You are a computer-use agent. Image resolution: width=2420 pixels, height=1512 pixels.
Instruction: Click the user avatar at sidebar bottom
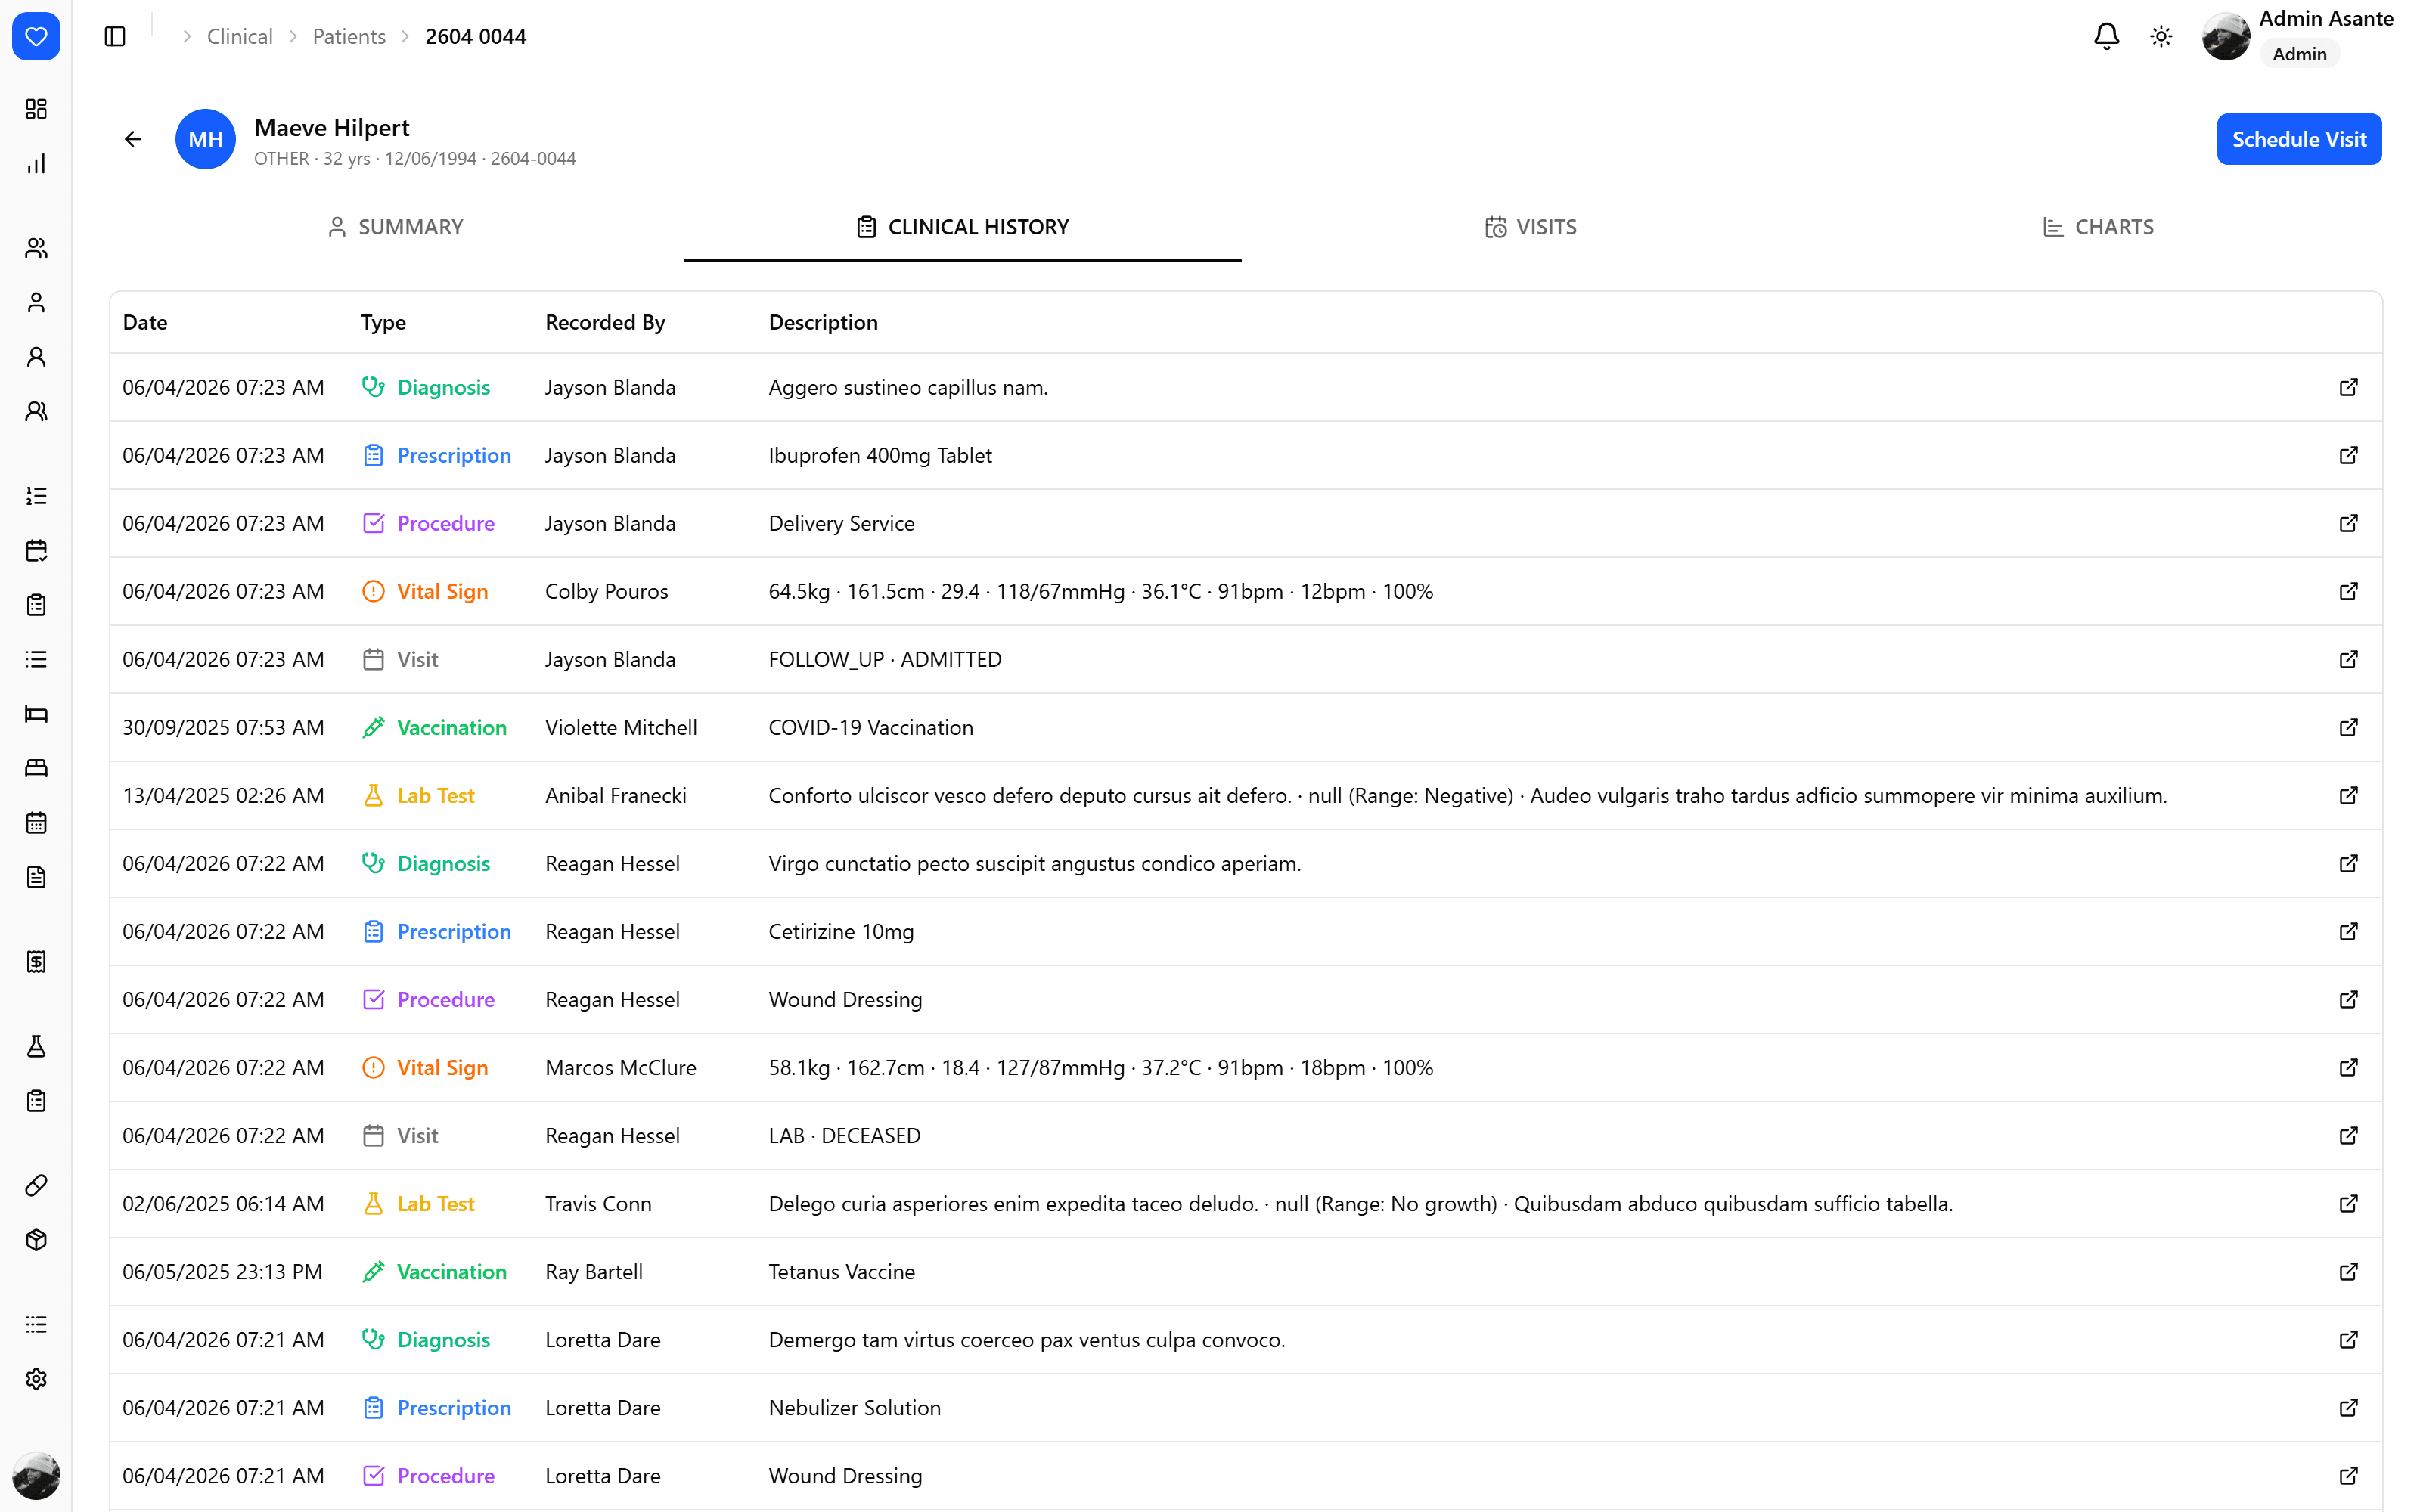pyautogui.click(x=36, y=1476)
